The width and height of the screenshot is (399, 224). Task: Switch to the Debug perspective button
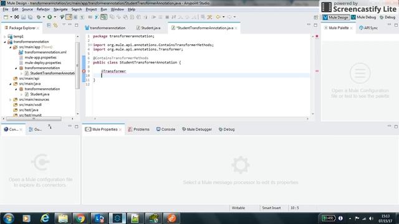[x=387, y=17]
